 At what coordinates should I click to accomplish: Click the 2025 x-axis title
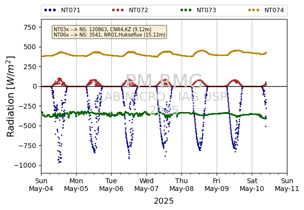pyautogui.click(x=163, y=201)
